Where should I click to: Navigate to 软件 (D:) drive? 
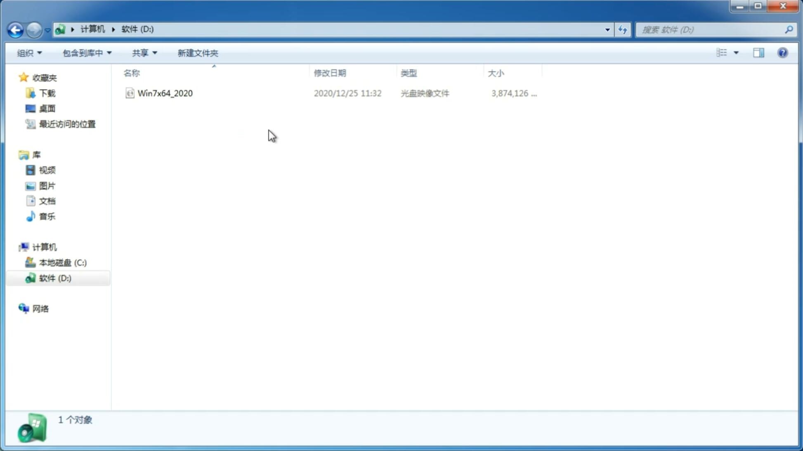[54, 277]
